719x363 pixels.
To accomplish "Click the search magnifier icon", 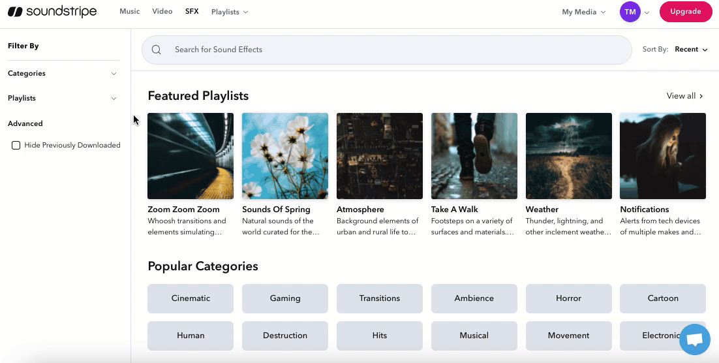I will coord(157,50).
